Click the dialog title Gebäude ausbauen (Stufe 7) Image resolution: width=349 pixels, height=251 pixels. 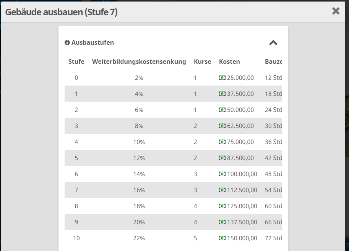click(61, 12)
